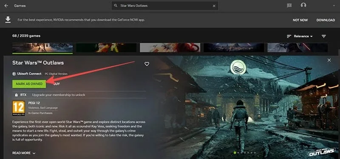Expand the account menu arrow at top right
This screenshot has width=340, height=159.
[x=334, y=6]
